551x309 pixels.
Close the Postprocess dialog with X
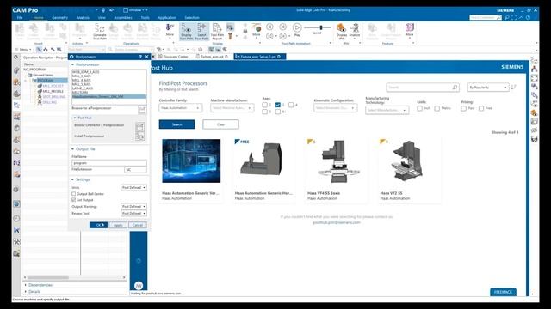147,57
